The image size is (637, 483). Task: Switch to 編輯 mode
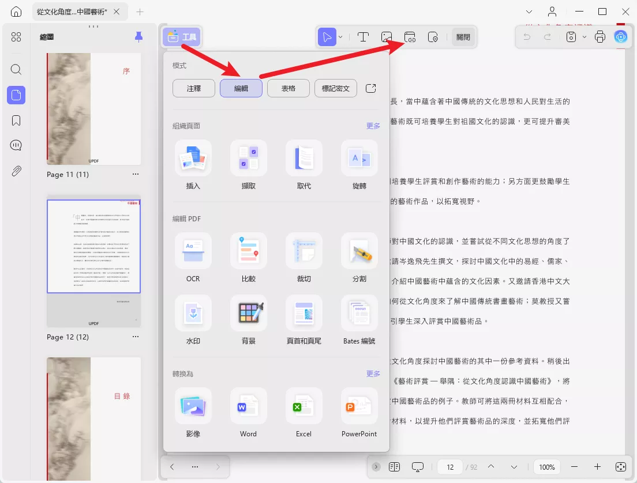241,88
